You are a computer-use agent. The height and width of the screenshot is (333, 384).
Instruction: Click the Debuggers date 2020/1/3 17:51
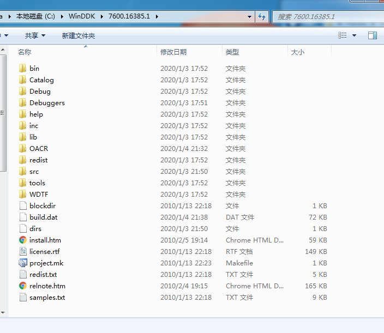pos(184,103)
